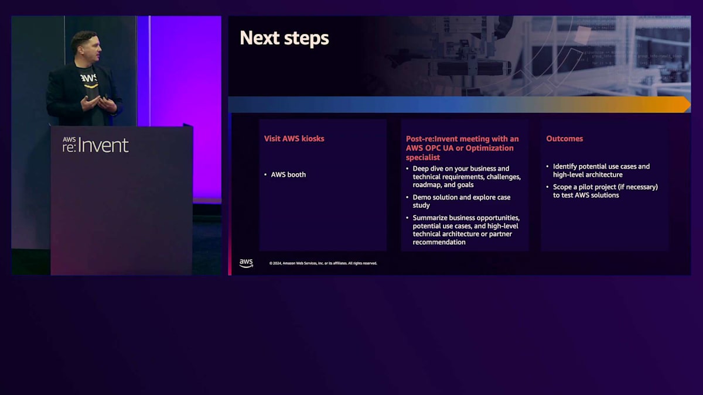Click "Demo solution and explore case study" bullet
This screenshot has width=703, height=395.
(x=458, y=201)
